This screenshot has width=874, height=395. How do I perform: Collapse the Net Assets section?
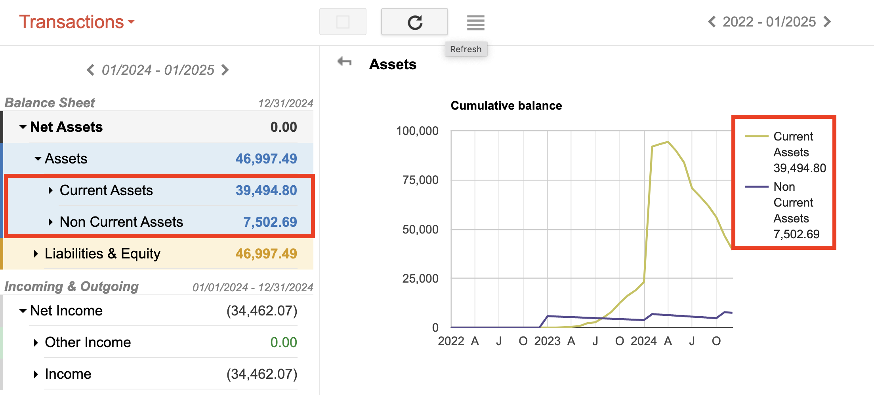point(23,127)
